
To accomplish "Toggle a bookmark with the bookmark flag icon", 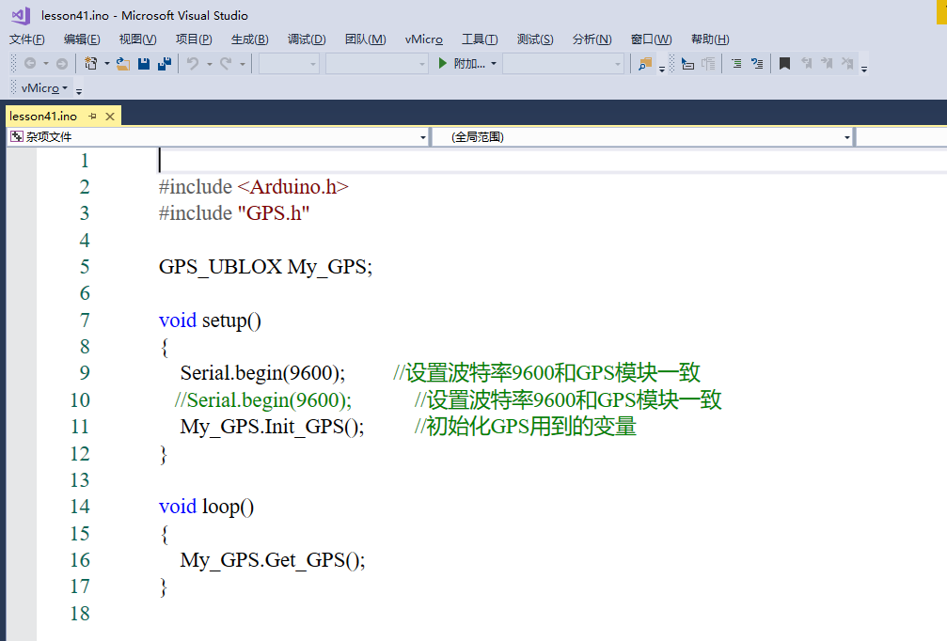I will pyautogui.click(x=783, y=64).
